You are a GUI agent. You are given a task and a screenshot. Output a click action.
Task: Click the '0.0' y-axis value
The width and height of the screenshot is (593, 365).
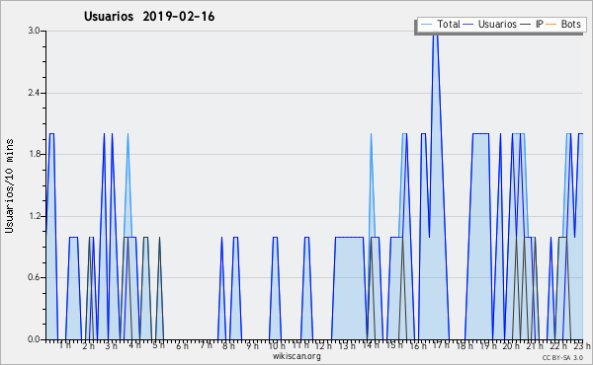[x=34, y=339]
